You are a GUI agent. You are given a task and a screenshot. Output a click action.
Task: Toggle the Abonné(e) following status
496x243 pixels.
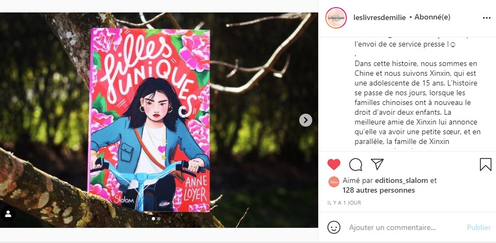(433, 17)
